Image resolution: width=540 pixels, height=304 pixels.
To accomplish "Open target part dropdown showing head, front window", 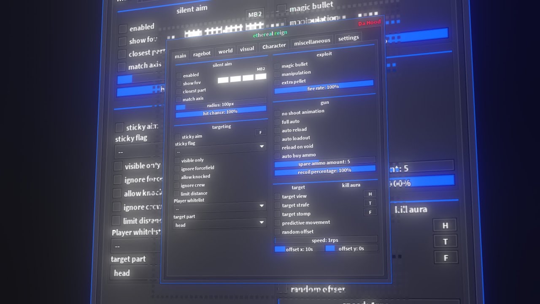I will (219, 224).
